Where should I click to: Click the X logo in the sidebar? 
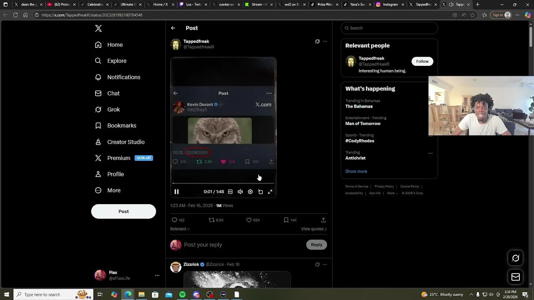coord(98,28)
